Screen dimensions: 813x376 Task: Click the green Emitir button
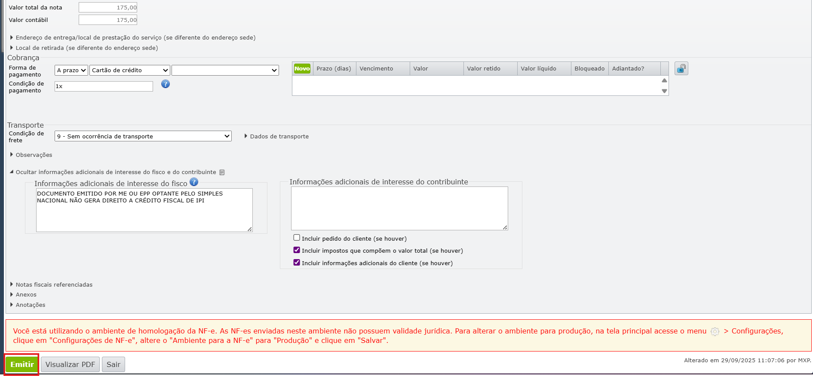pos(22,364)
